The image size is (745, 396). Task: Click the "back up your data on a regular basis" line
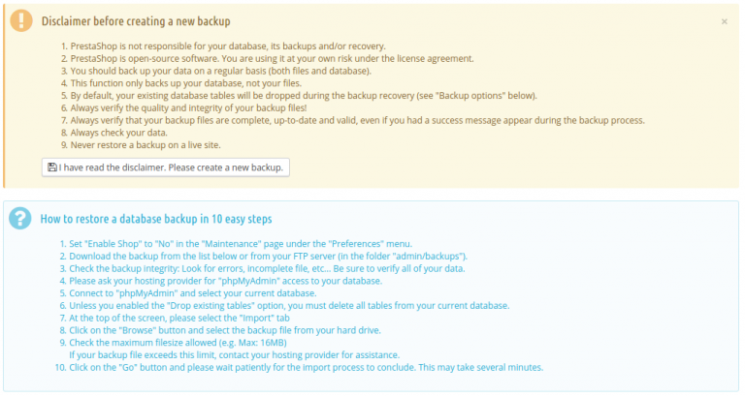click(x=238, y=72)
